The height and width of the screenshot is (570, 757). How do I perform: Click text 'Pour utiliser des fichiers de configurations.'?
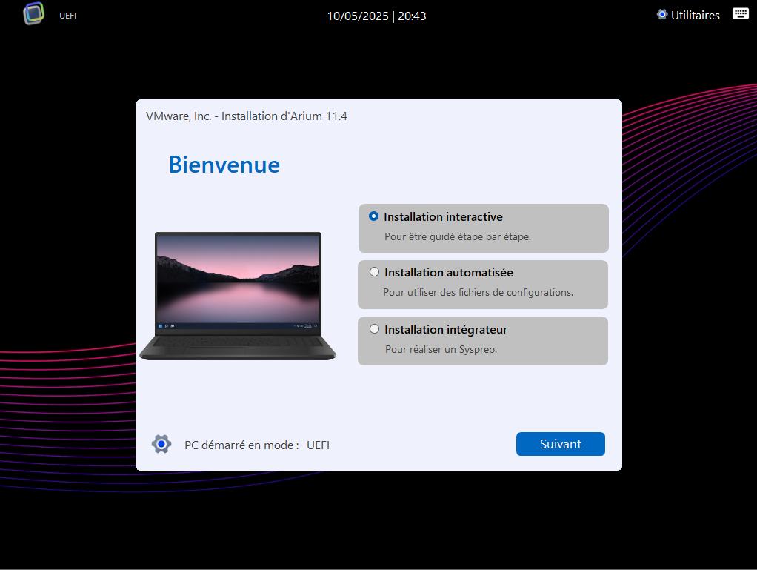click(x=478, y=292)
